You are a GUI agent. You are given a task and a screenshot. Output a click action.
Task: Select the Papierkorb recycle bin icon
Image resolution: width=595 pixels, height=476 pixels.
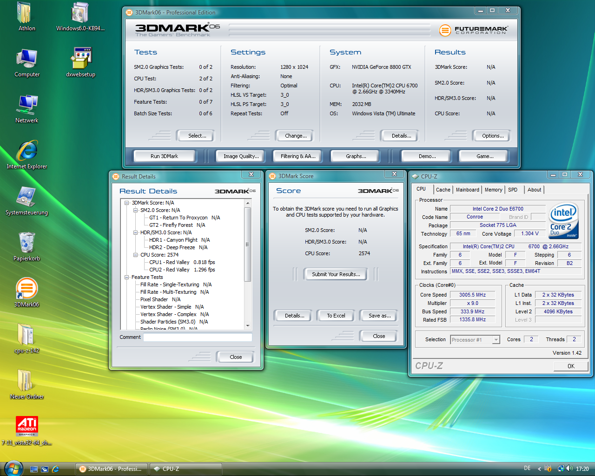click(27, 246)
